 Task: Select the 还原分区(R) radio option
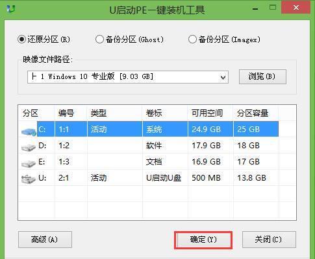click(21, 39)
